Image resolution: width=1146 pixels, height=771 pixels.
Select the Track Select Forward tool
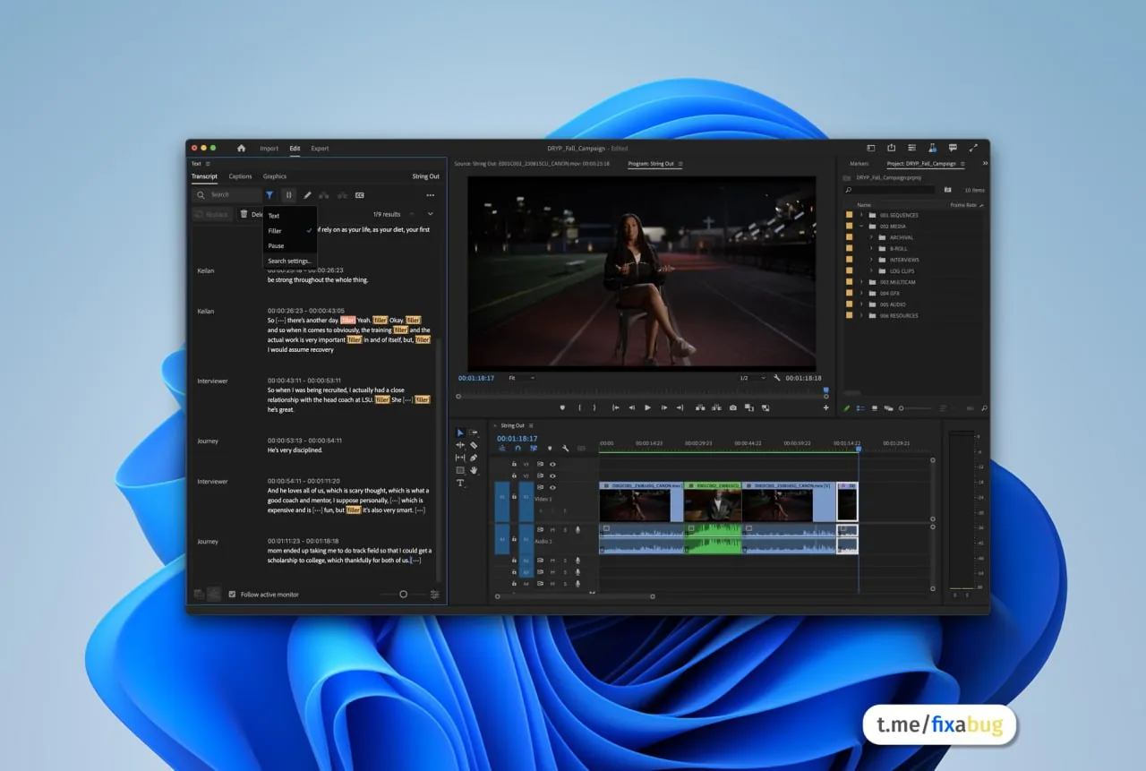click(x=474, y=433)
